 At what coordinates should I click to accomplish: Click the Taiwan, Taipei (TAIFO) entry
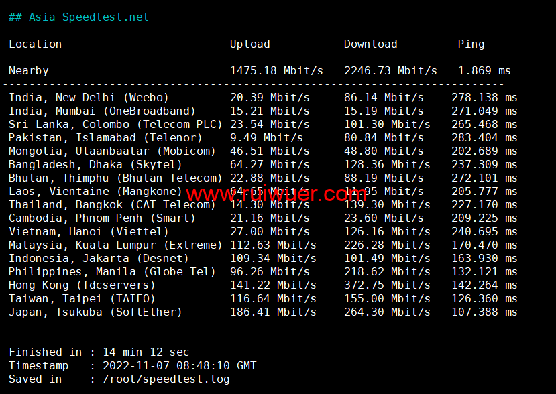click(82, 299)
